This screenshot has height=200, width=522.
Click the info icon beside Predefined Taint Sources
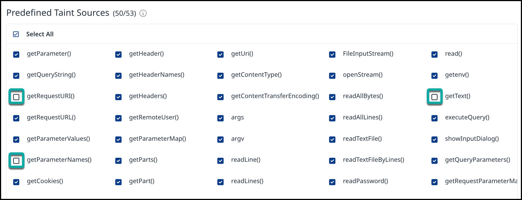143,13
